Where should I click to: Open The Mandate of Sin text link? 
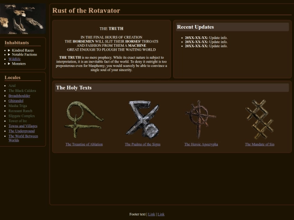tap(260, 144)
